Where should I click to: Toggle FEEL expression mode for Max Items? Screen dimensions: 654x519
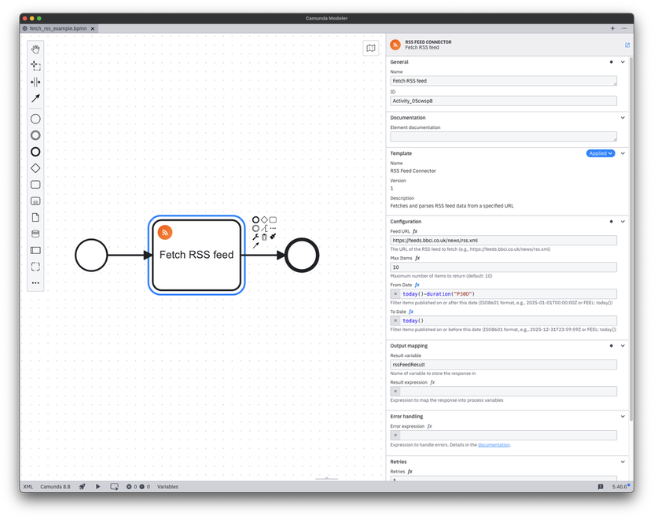[417, 256]
